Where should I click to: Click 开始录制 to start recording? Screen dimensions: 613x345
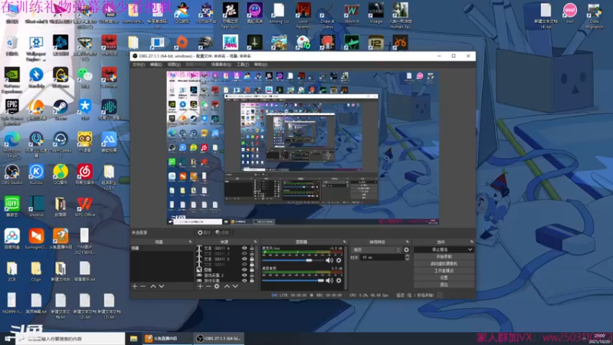pyautogui.click(x=444, y=257)
